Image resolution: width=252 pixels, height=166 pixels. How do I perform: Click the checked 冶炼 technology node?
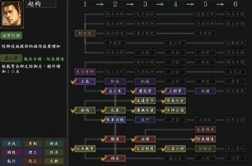point(145,139)
